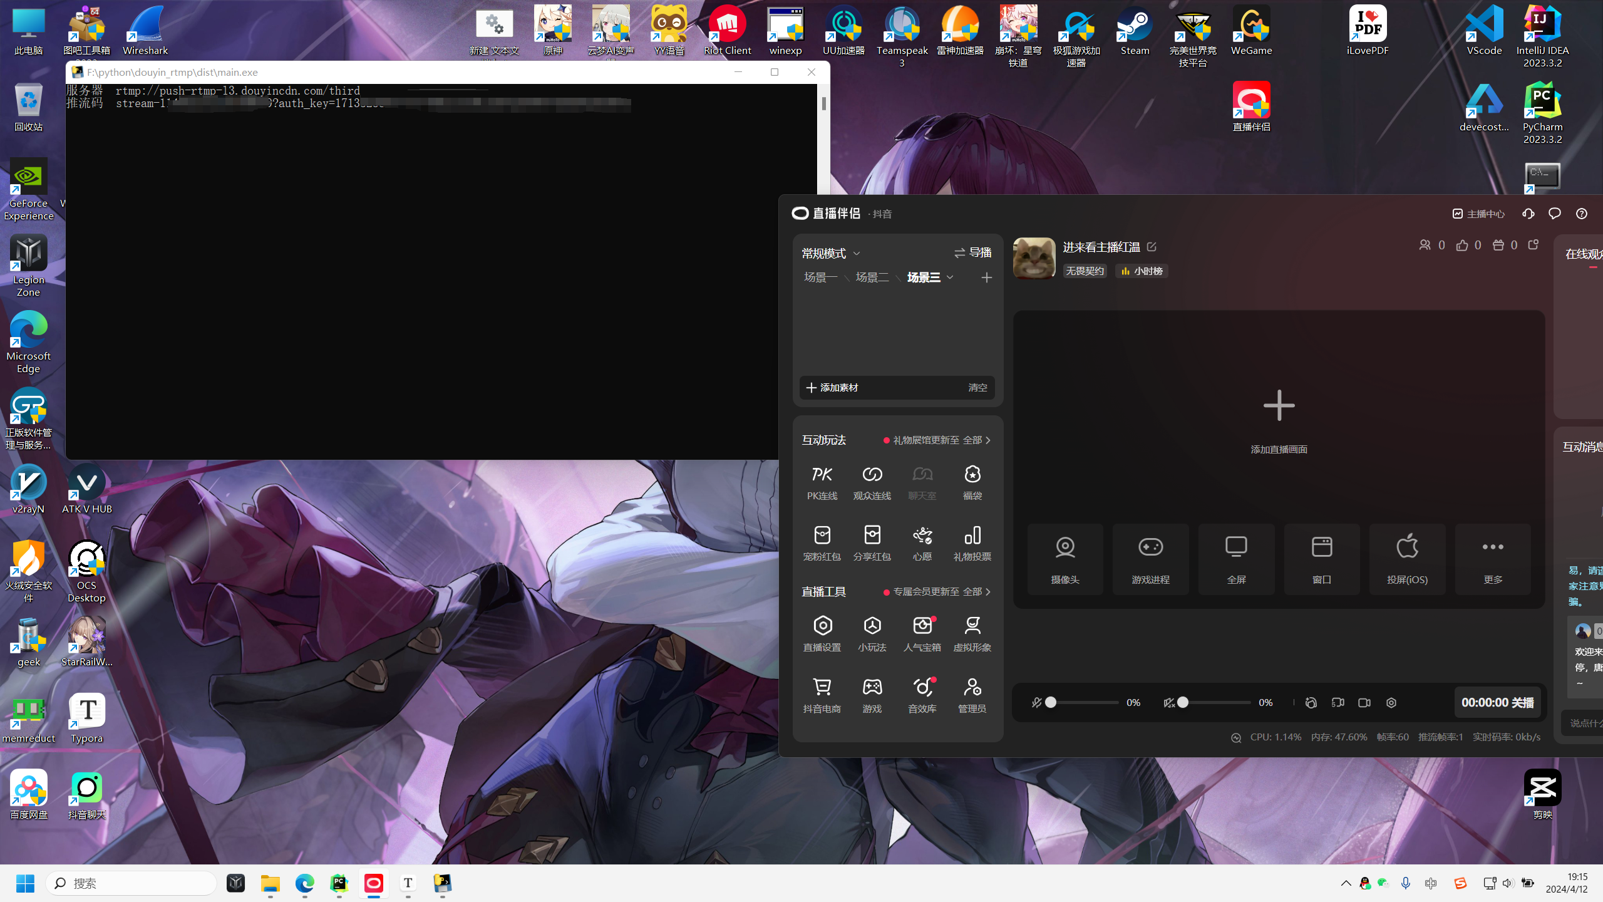Add 窗口 window capture source

[x=1321, y=559]
